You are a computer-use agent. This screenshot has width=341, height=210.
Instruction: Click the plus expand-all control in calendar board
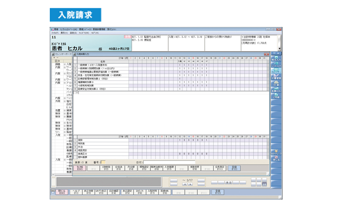click(x=54, y=58)
